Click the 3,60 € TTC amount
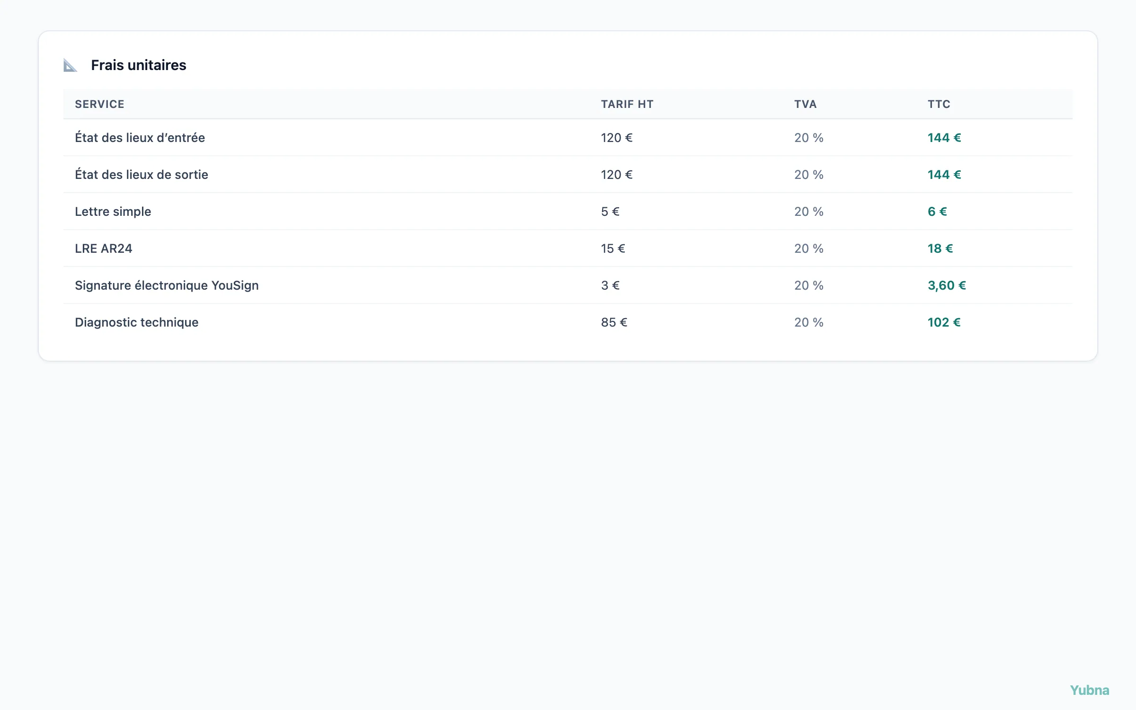 coord(947,285)
